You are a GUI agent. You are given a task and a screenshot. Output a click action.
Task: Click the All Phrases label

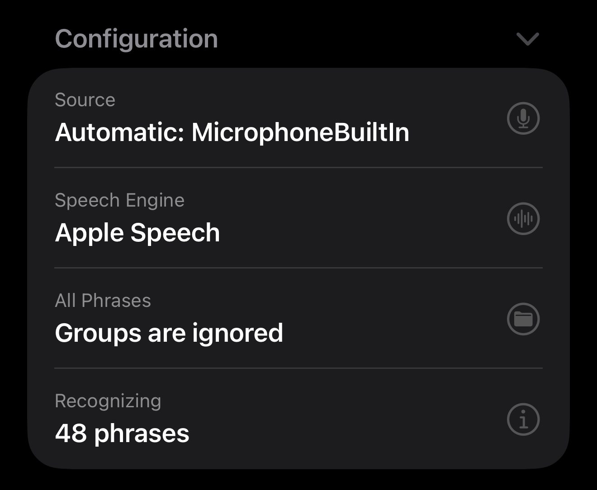103,301
